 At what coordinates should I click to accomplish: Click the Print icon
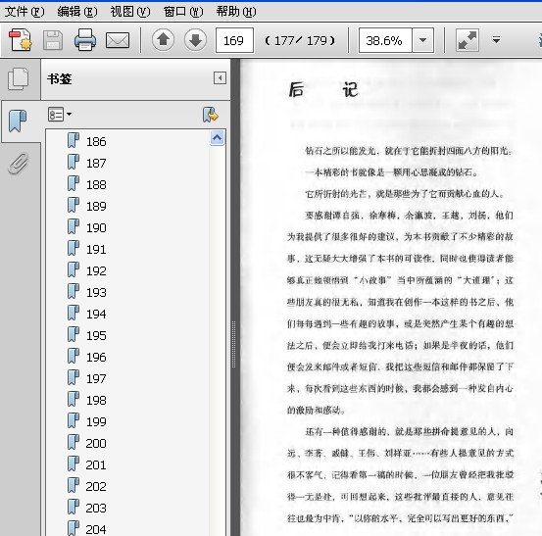pyautogui.click(x=85, y=40)
